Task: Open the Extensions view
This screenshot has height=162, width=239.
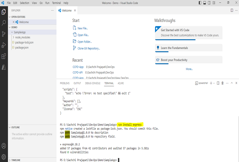Action: 4,56
